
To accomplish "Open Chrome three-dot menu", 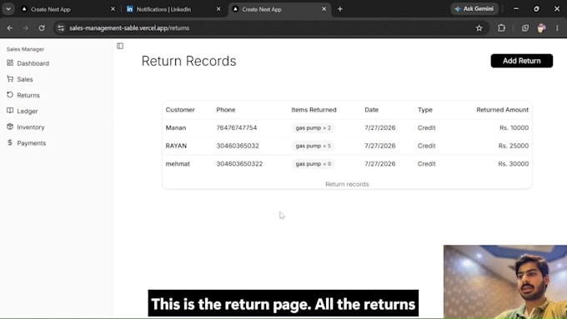I will 557,27.
